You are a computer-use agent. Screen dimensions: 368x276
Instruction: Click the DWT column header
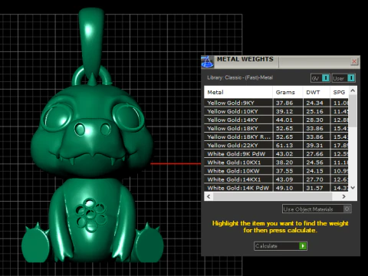point(316,92)
